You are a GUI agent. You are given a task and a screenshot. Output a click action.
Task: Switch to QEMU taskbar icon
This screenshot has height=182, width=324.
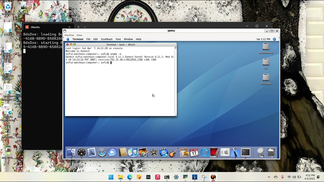tap(213, 177)
